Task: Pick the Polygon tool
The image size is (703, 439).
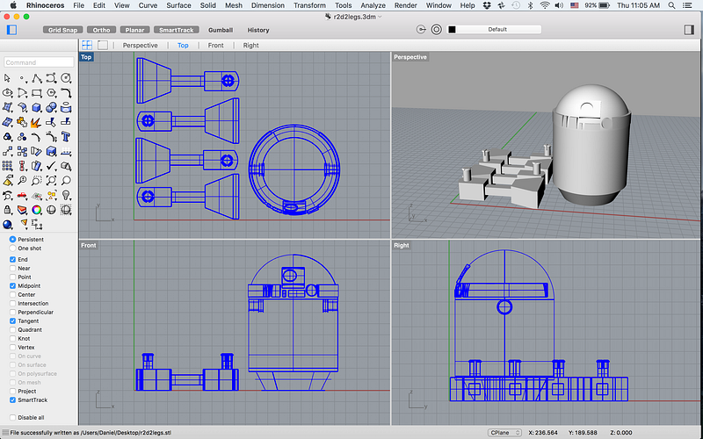Action: (51, 93)
